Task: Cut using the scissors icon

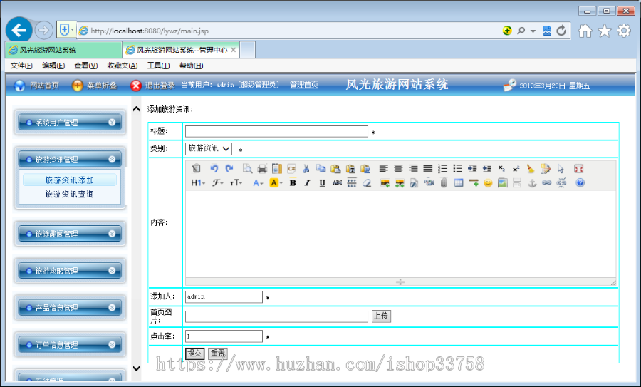Action: pos(306,168)
